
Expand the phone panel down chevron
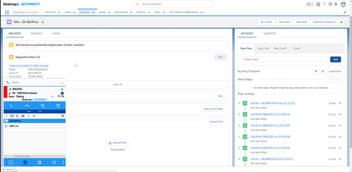pos(29,111)
